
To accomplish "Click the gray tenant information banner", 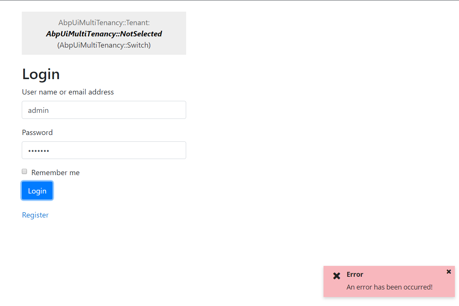I will point(104,33).
